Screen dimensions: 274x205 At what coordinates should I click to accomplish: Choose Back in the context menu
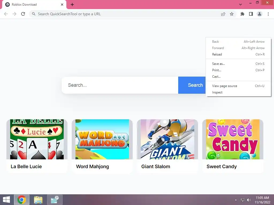(238, 41)
